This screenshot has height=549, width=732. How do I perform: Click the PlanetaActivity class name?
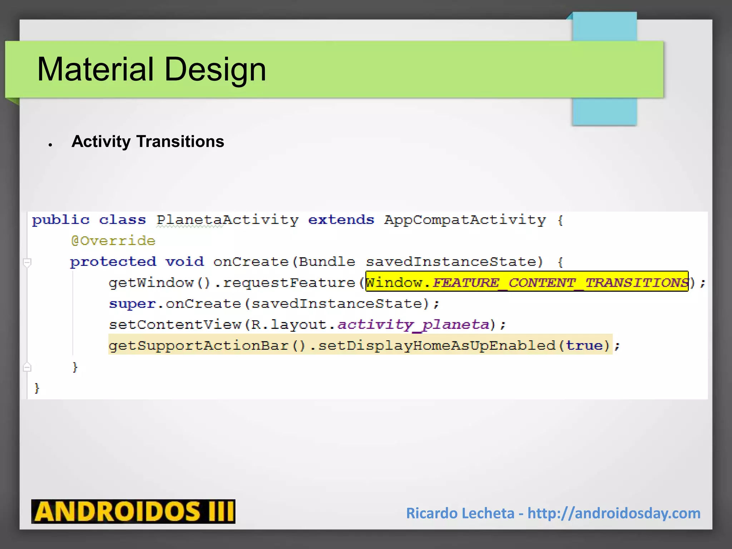coord(227,220)
